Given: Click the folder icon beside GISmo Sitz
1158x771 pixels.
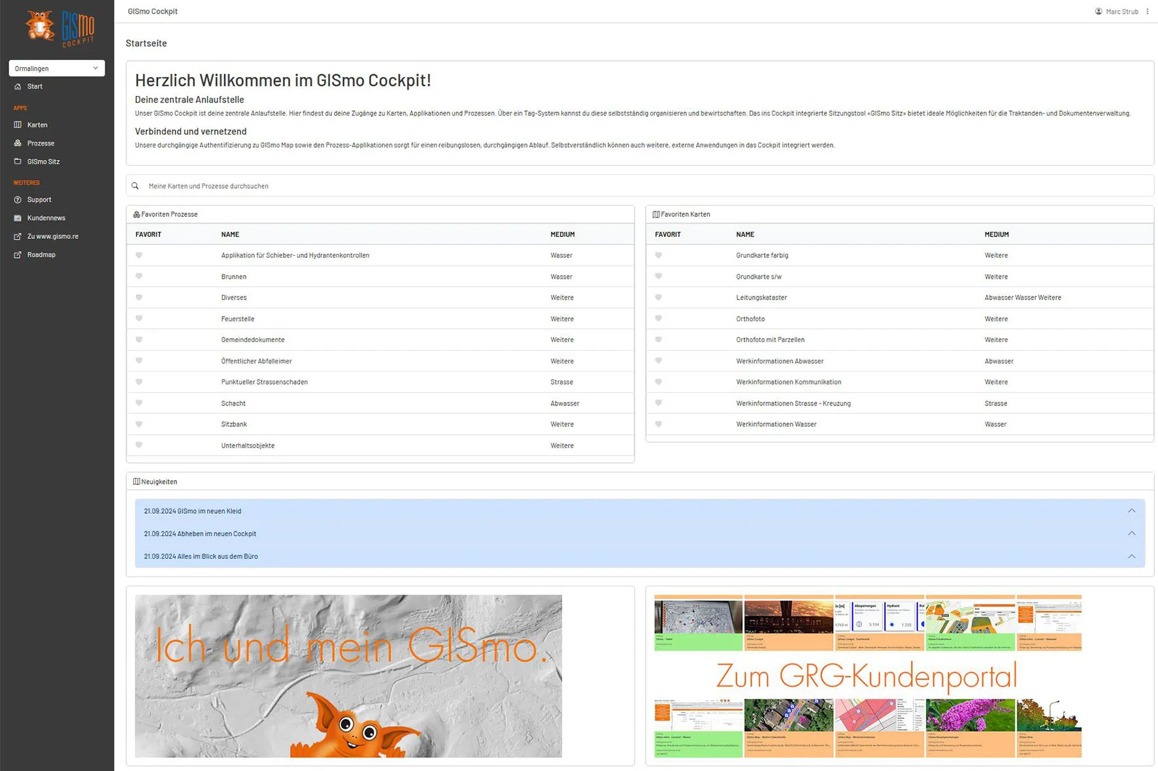Looking at the screenshot, I should point(18,161).
